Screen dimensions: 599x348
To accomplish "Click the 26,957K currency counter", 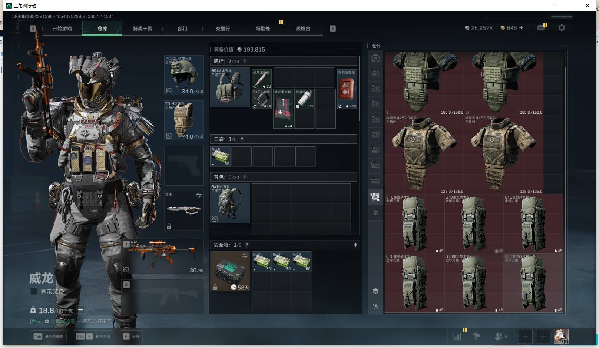I will coord(479,28).
